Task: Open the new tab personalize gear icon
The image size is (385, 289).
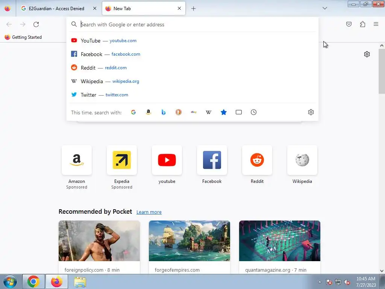Action: [x=367, y=54]
